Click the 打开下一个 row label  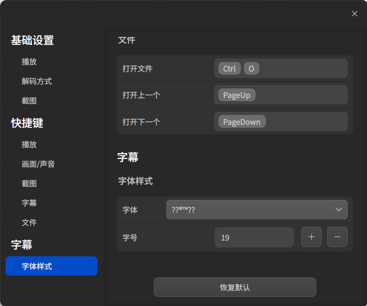141,122
